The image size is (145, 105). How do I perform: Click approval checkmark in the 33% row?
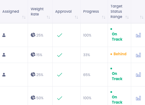(60, 55)
